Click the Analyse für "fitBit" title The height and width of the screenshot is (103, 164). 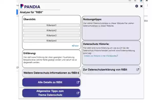pyautogui.click(x=32, y=12)
